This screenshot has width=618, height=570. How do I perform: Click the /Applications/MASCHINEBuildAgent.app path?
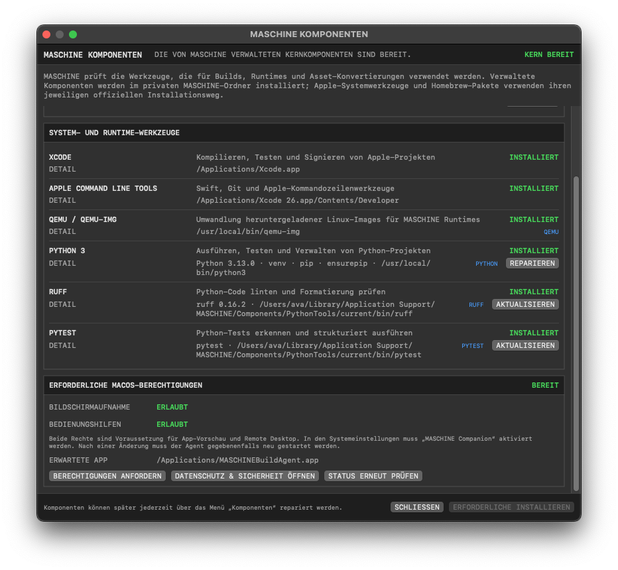pos(237,460)
